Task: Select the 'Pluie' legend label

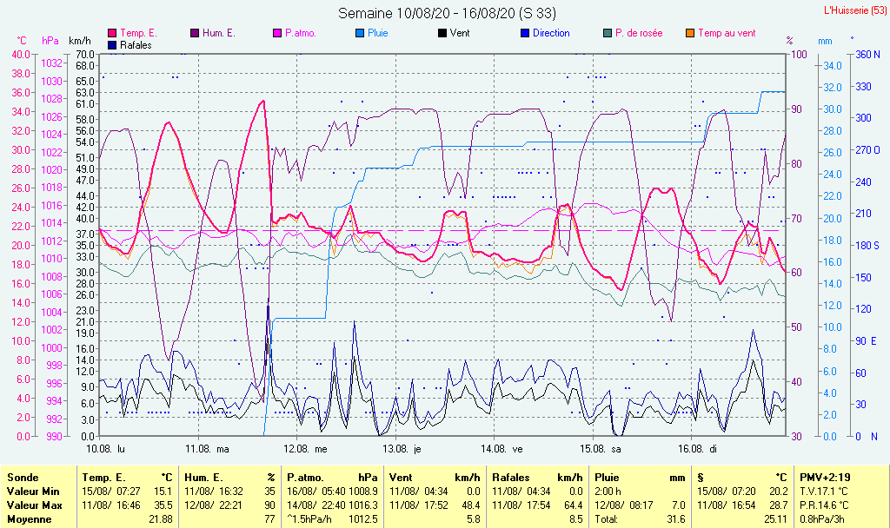Action: point(377,33)
